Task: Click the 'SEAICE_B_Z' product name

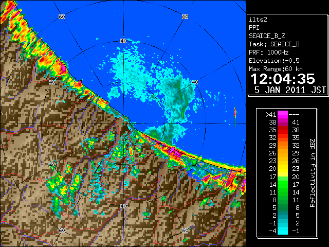Action: pyautogui.click(x=267, y=36)
